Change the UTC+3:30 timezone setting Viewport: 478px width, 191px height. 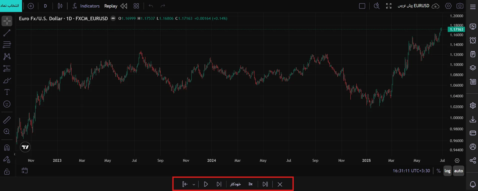click(x=411, y=171)
